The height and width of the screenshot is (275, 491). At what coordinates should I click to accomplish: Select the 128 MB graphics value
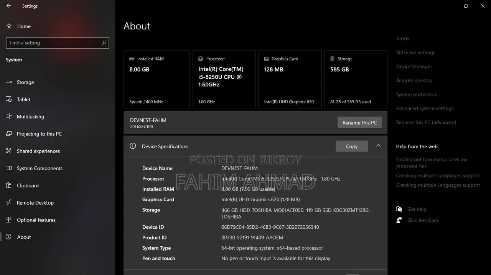(274, 70)
